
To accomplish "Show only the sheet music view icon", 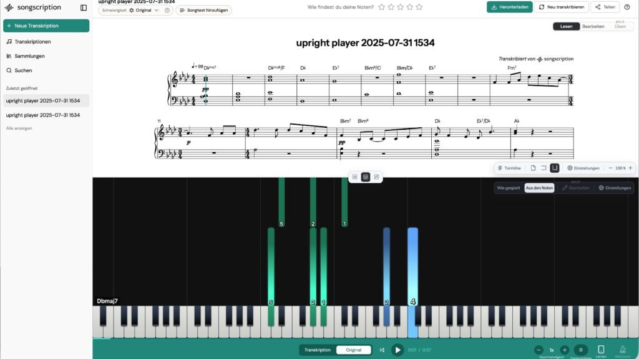I will (x=354, y=177).
